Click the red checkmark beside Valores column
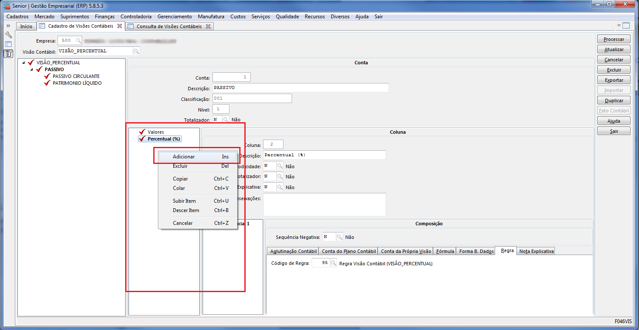The height and width of the screenshot is (330, 639). tap(142, 132)
